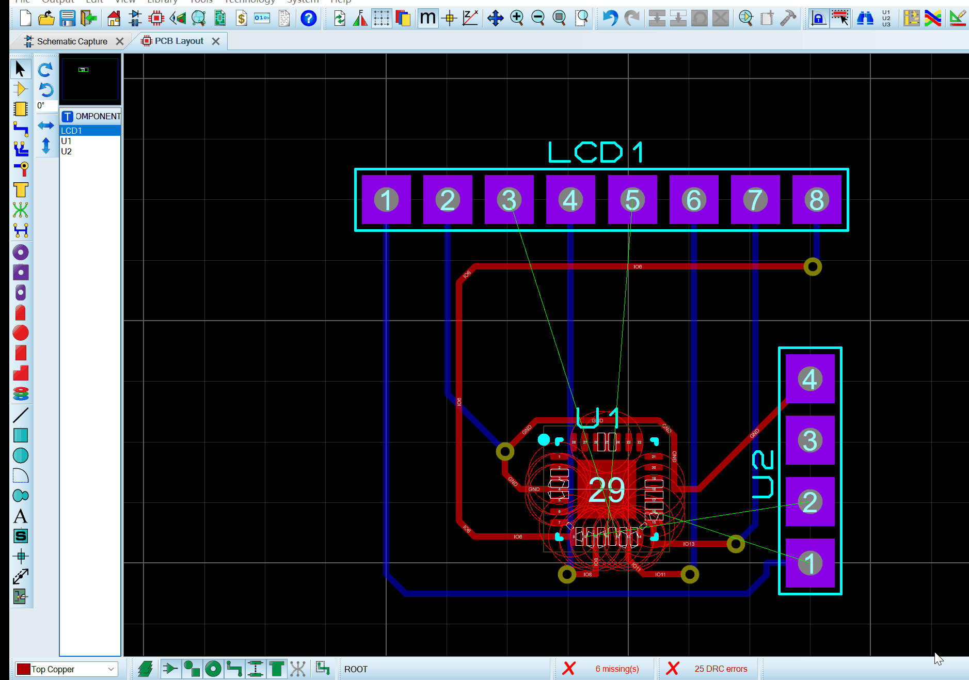Click the Top Copper red color swatch
This screenshot has height=680, width=969.
23,669
